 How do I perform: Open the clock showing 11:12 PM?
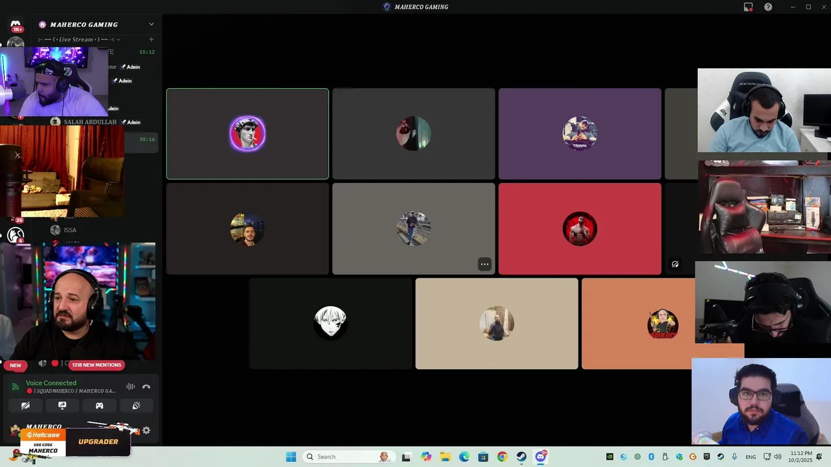(x=800, y=457)
